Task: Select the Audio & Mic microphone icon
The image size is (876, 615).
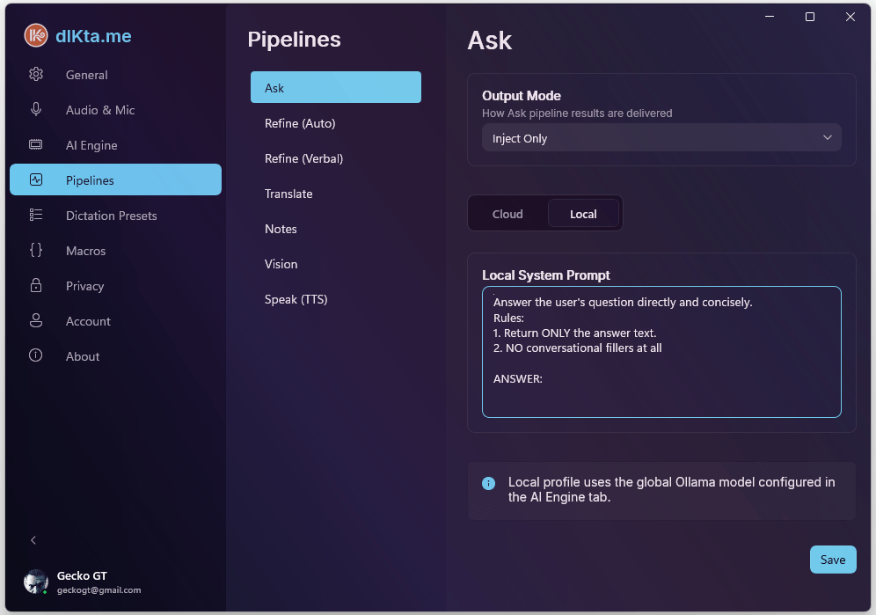Action: coord(36,110)
